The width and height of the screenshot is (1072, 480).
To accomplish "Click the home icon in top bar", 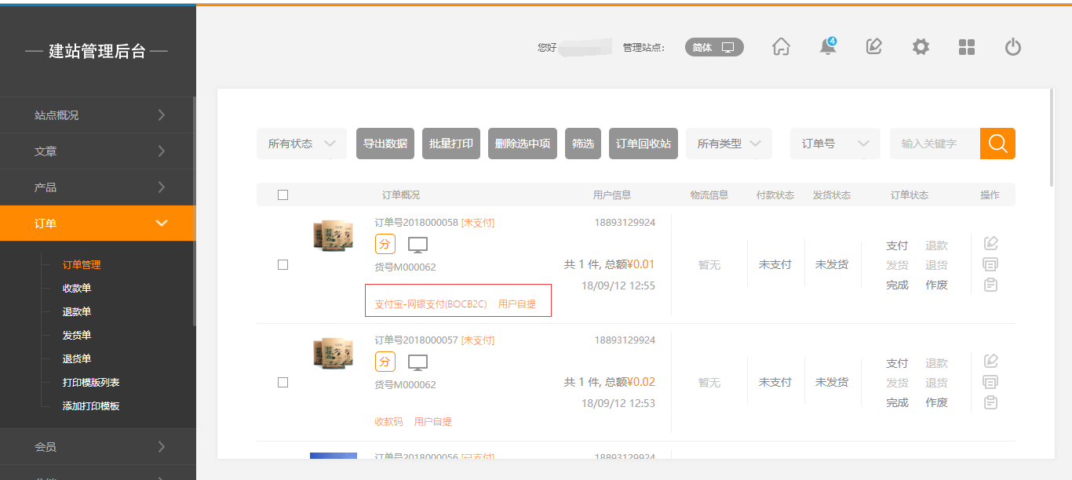I will pos(781,47).
